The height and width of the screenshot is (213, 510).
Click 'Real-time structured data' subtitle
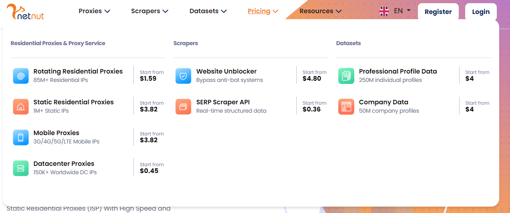click(231, 111)
